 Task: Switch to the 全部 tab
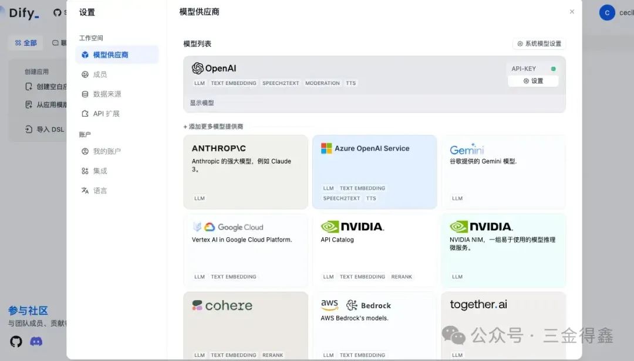(x=25, y=43)
